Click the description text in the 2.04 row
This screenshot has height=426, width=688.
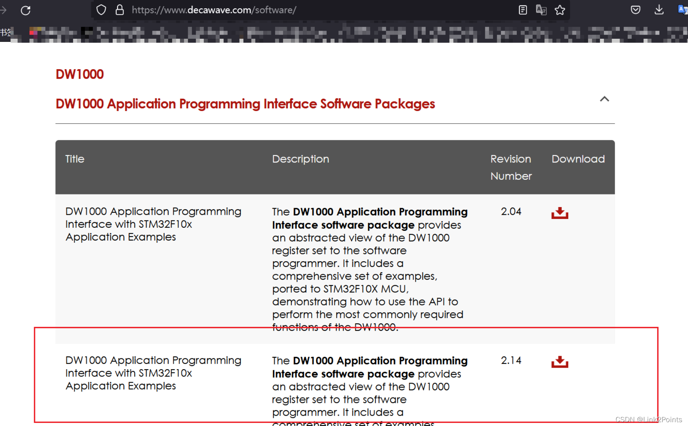[x=370, y=269]
